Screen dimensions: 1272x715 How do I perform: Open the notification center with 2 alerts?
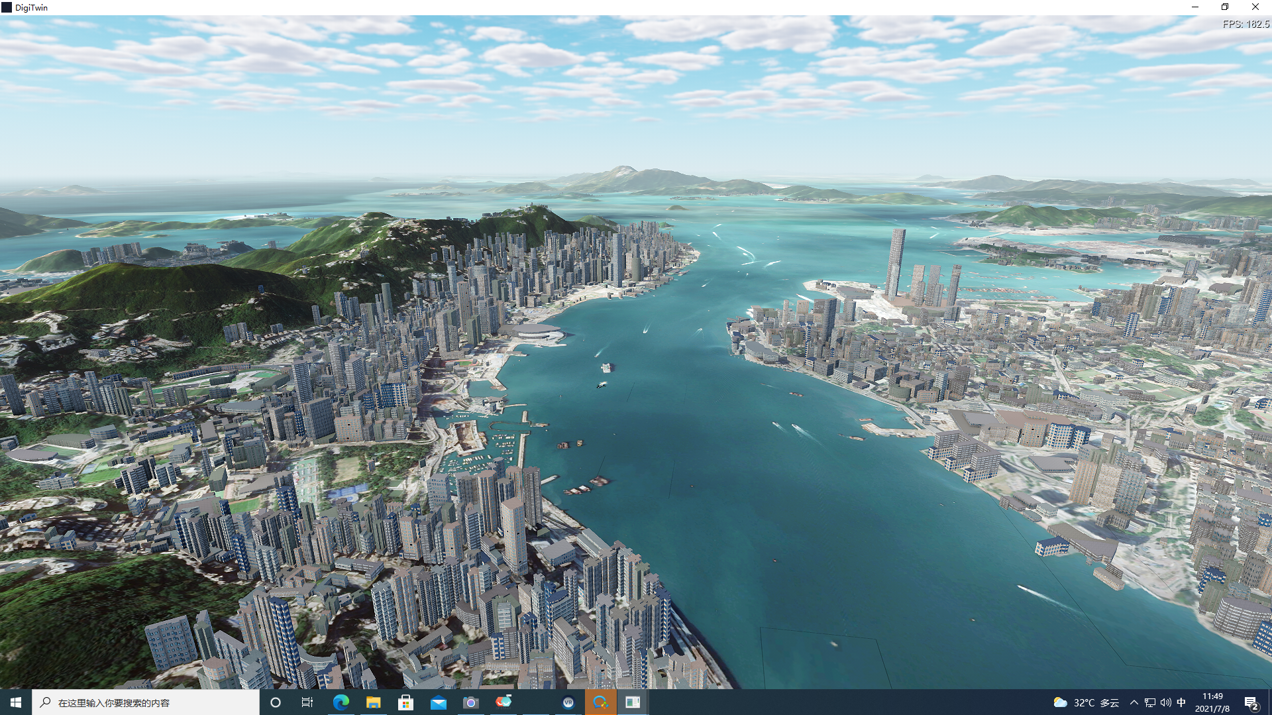coord(1251,702)
